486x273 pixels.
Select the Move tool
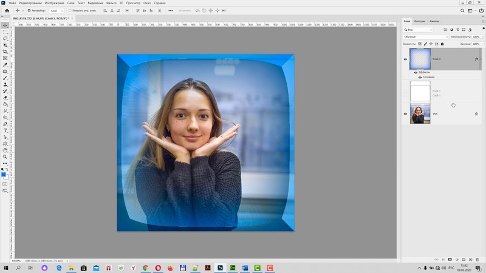tap(5, 25)
